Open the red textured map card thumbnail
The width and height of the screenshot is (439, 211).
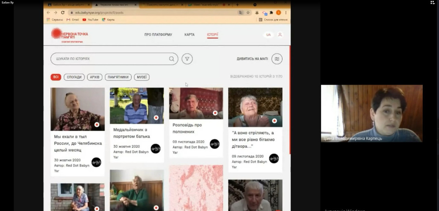196,188
